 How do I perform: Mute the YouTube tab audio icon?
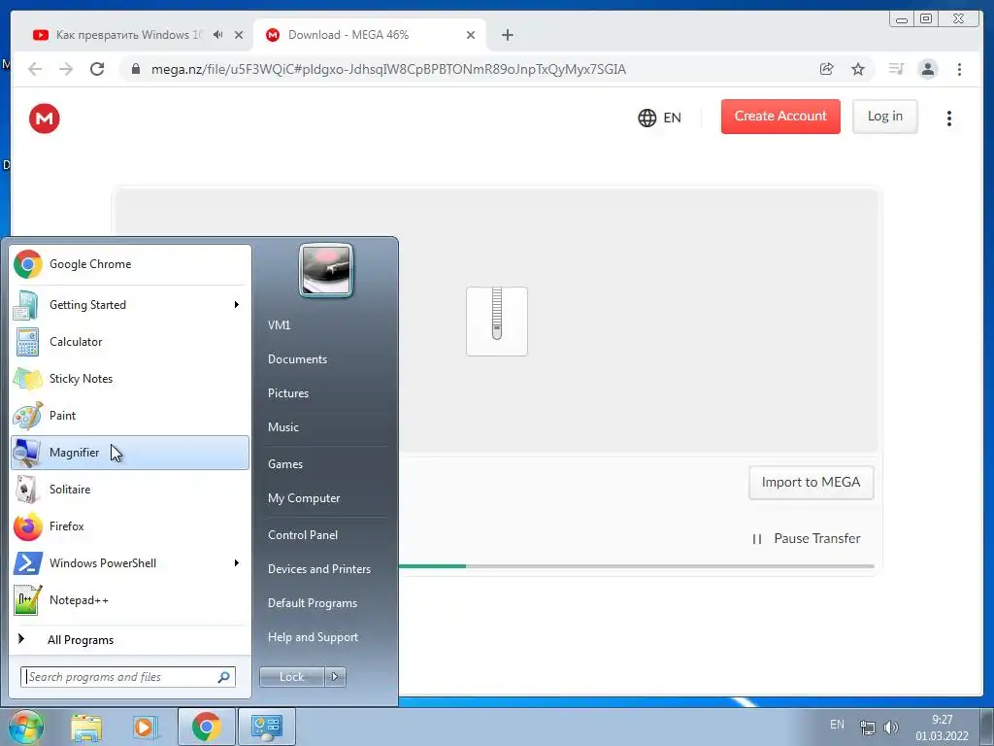(218, 35)
